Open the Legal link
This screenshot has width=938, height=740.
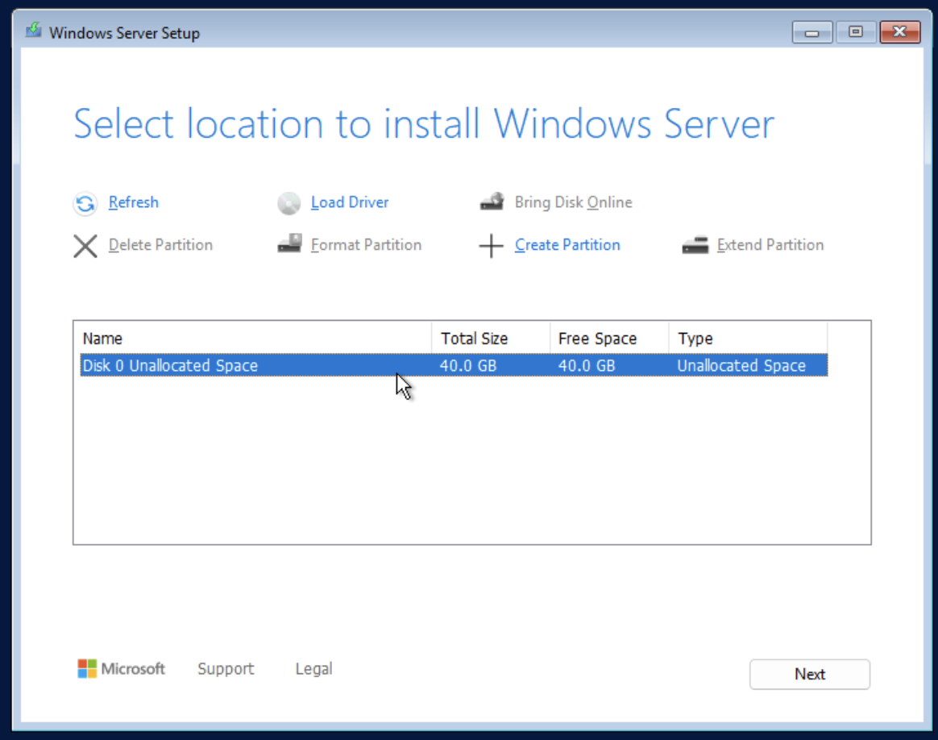click(313, 669)
